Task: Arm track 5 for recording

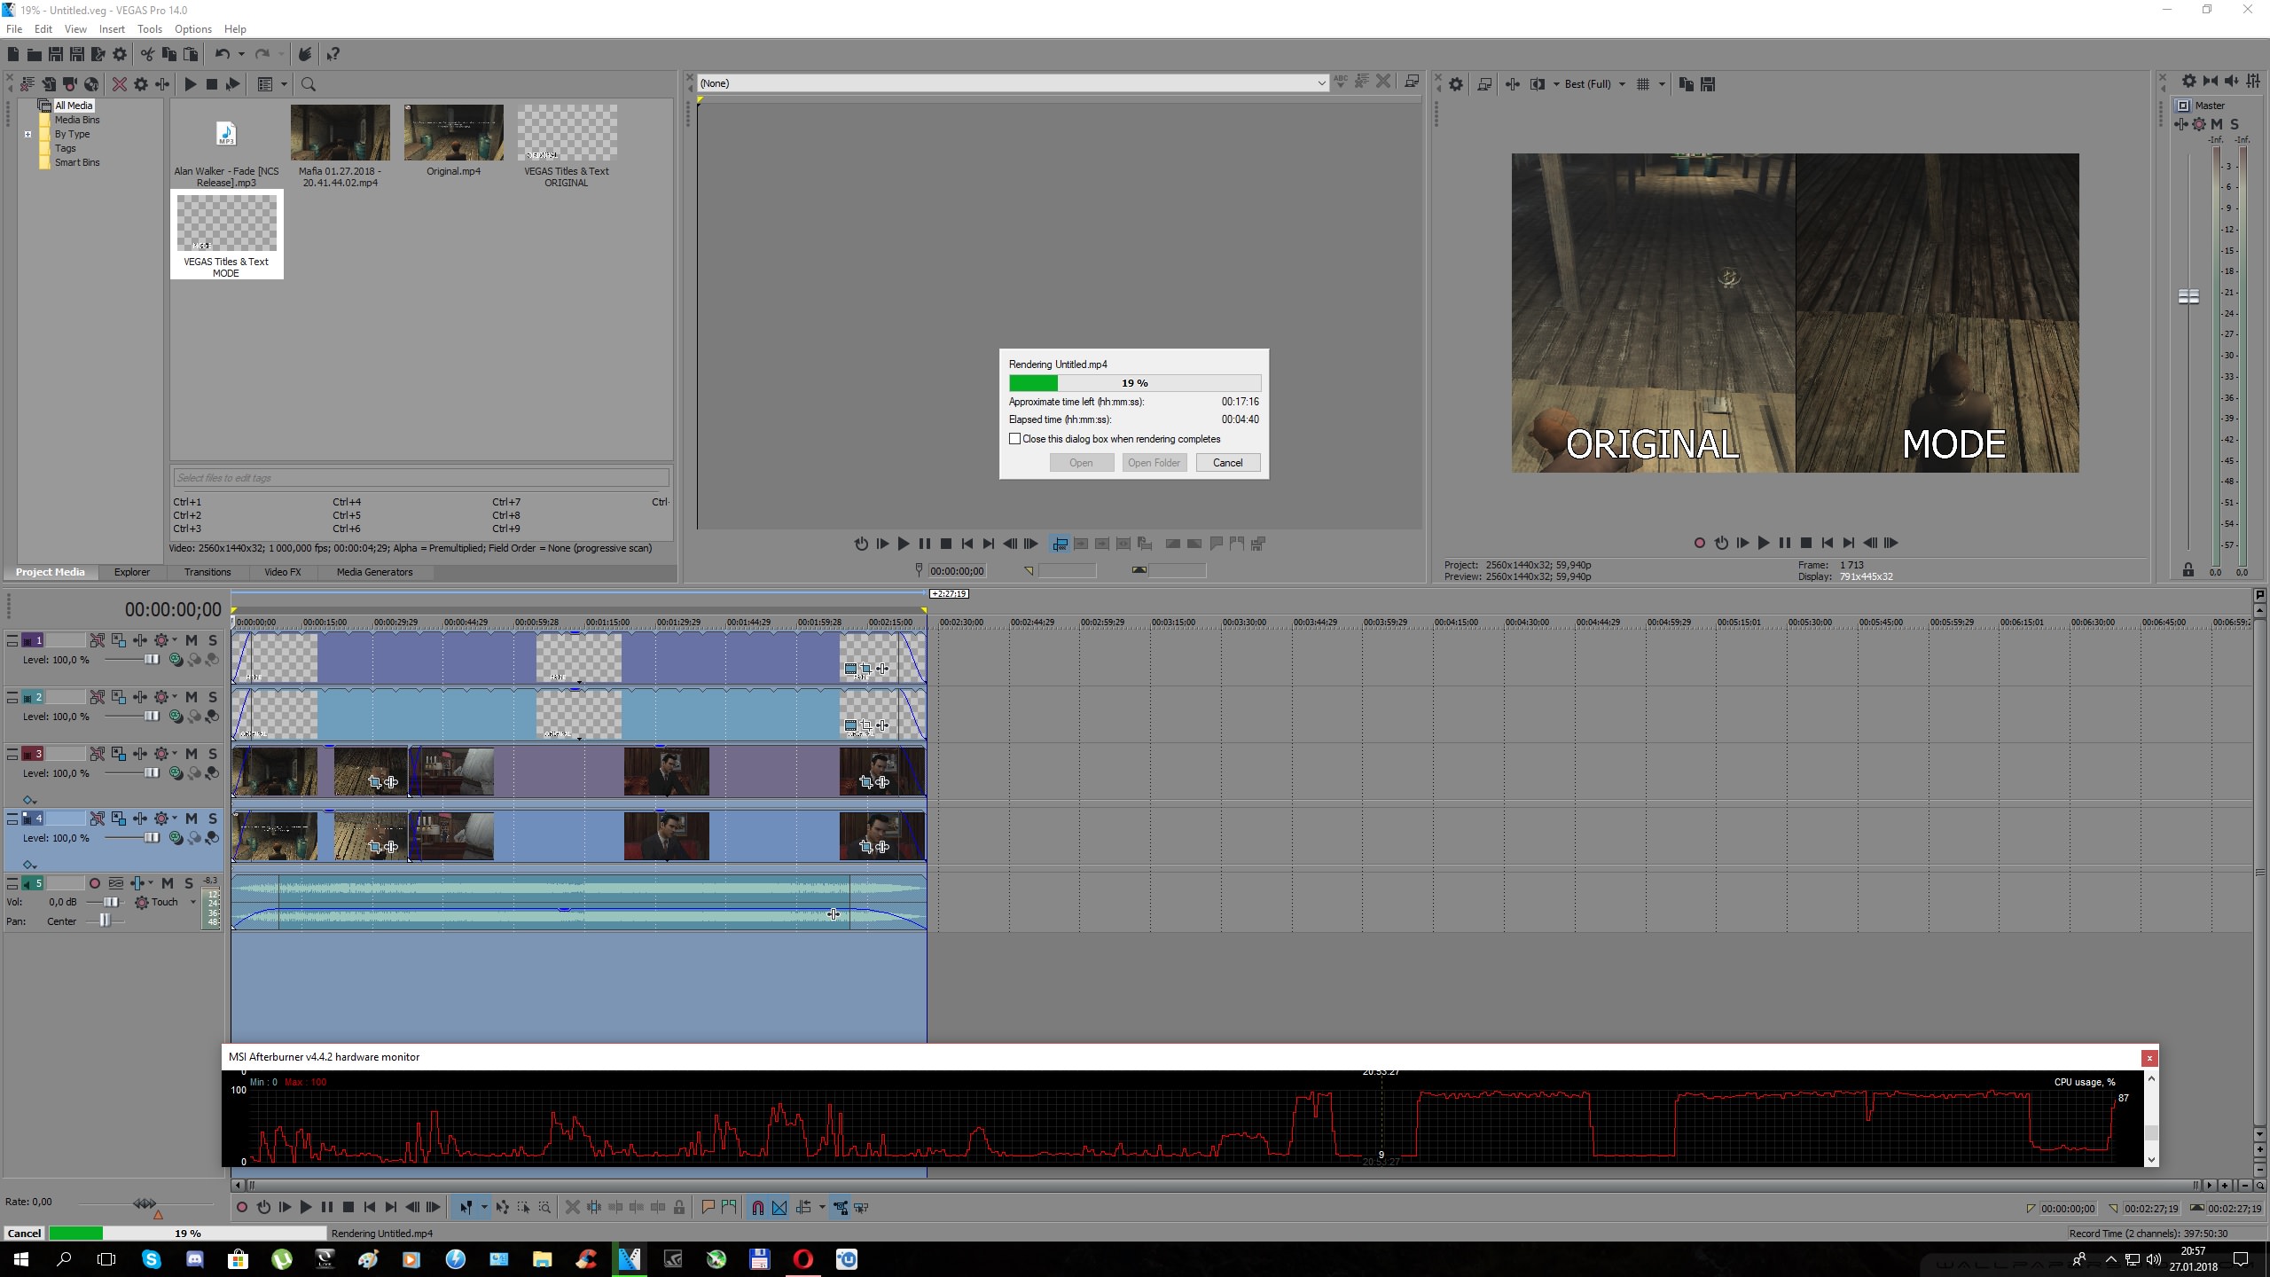Action: (x=95, y=883)
